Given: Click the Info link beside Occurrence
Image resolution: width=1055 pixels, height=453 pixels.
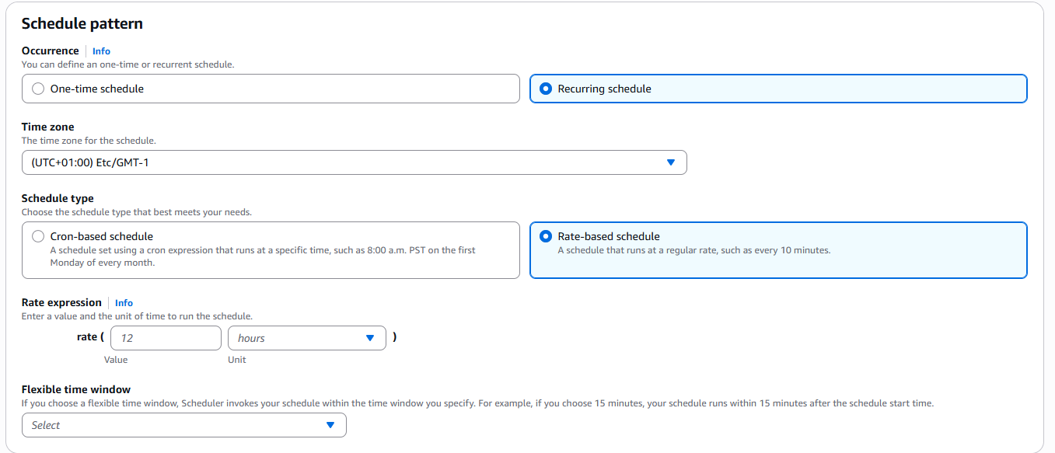Looking at the screenshot, I should point(101,51).
